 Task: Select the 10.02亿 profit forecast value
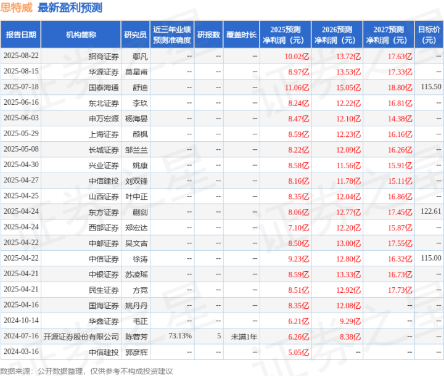pyautogui.click(x=297, y=57)
